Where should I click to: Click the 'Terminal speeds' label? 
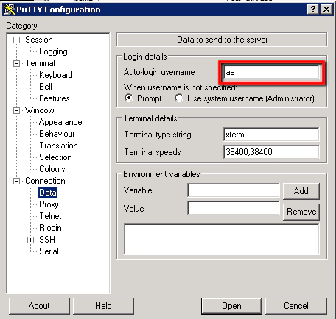click(x=153, y=152)
